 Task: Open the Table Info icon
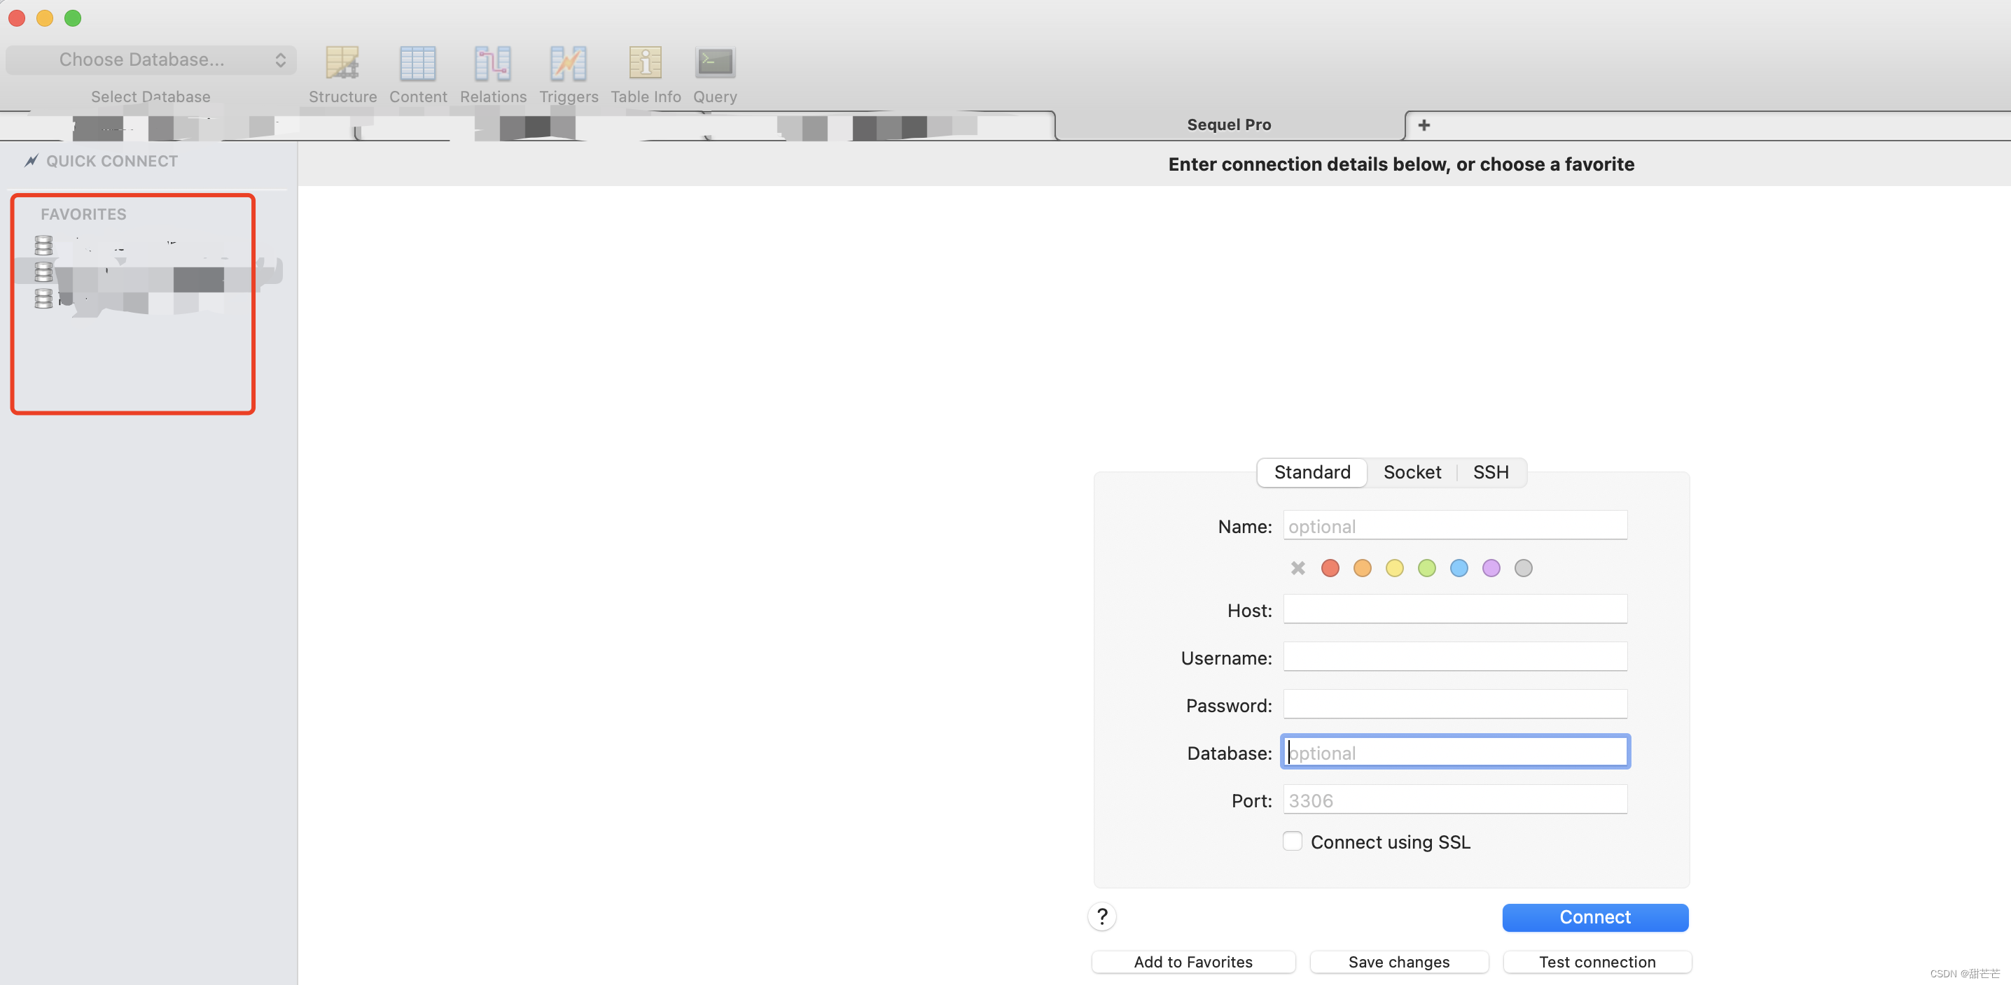(645, 63)
